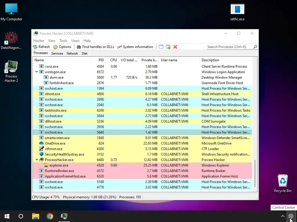Open the Help menu
Screen dimensions: 297x222
point(87,41)
